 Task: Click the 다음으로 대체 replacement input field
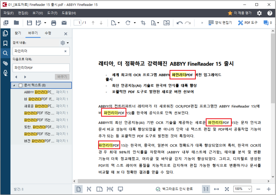tap(41, 68)
